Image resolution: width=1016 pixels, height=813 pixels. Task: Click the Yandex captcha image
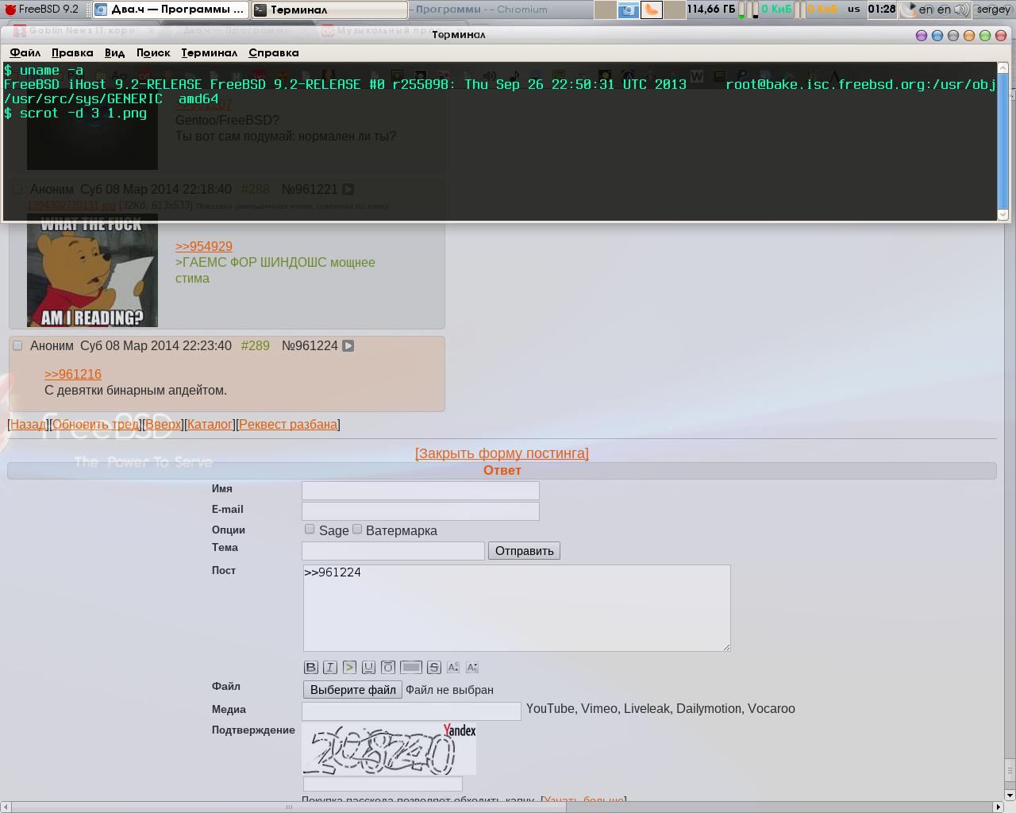coord(389,749)
